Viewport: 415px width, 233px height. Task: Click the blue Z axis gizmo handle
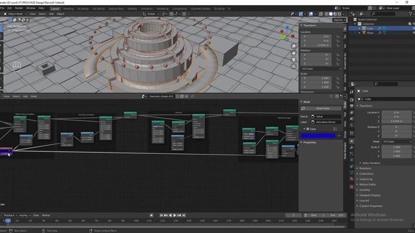[x=287, y=27]
